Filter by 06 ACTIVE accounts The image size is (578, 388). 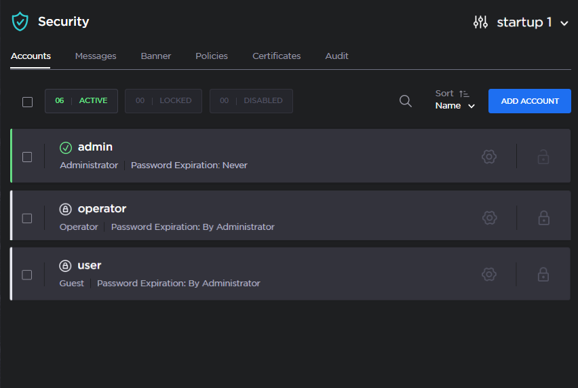[81, 101]
